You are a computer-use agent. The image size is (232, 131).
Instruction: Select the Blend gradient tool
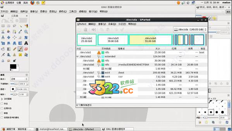click(9, 49)
